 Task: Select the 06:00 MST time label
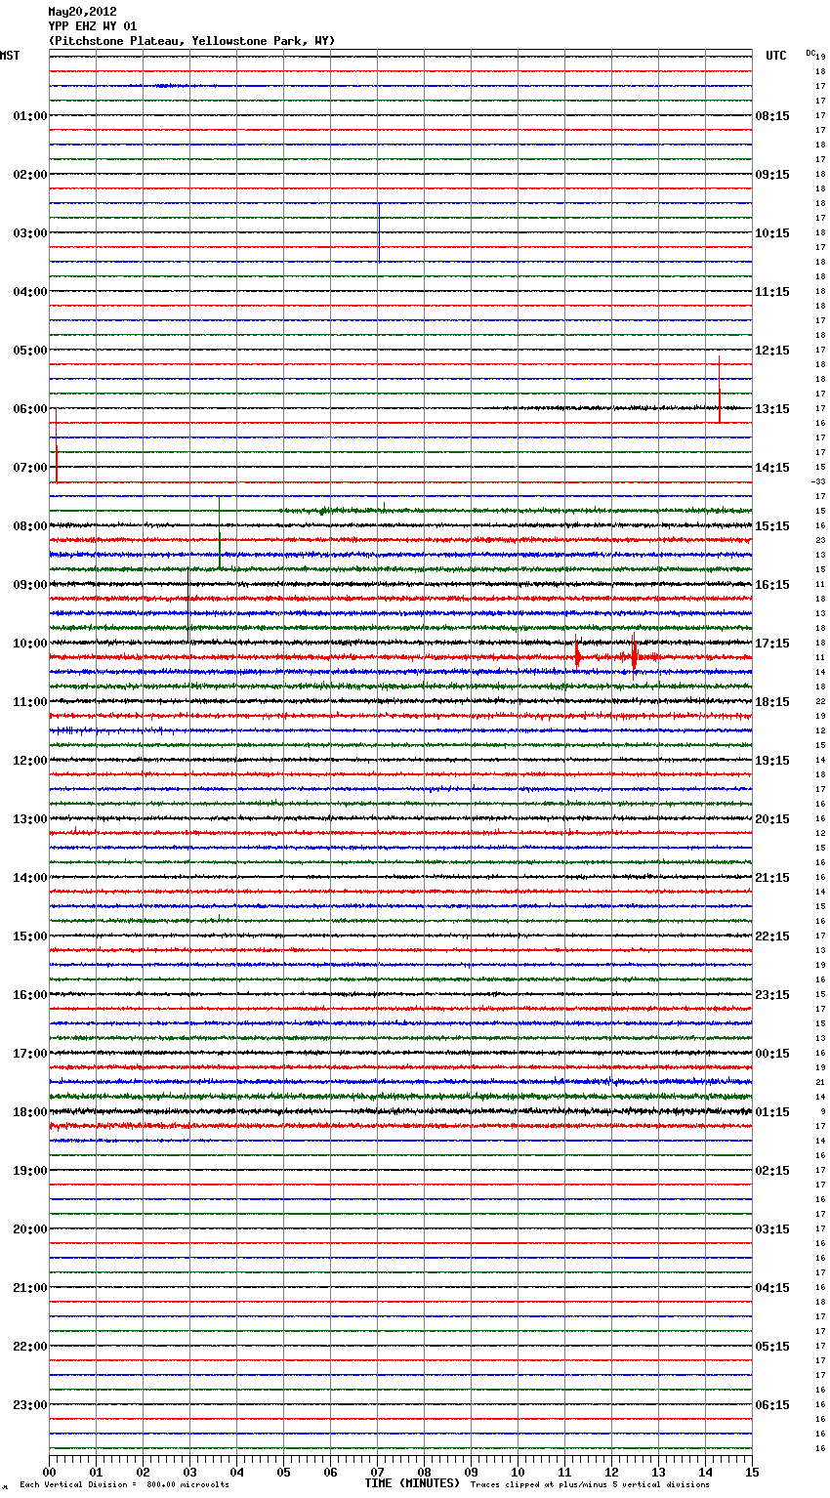[30, 409]
